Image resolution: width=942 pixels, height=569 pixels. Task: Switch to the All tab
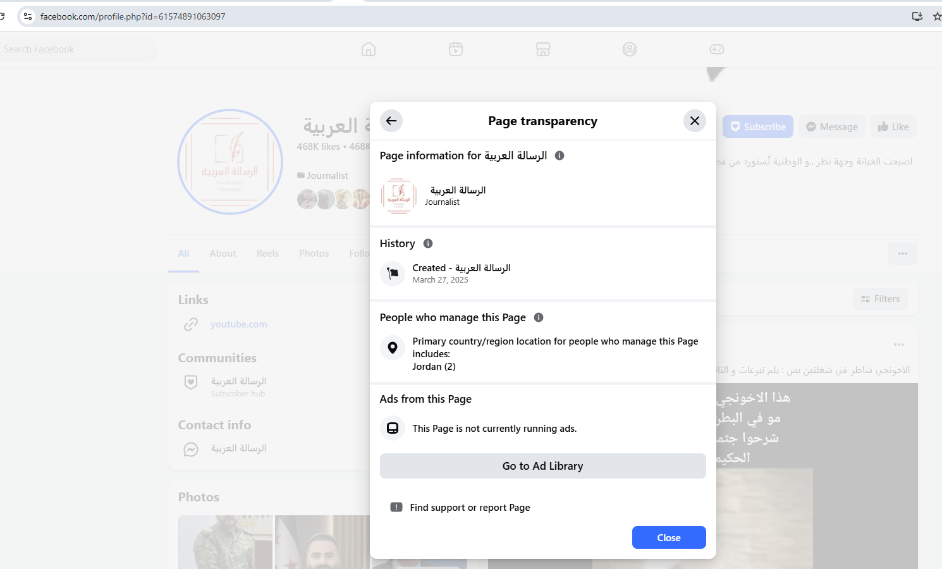(183, 254)
